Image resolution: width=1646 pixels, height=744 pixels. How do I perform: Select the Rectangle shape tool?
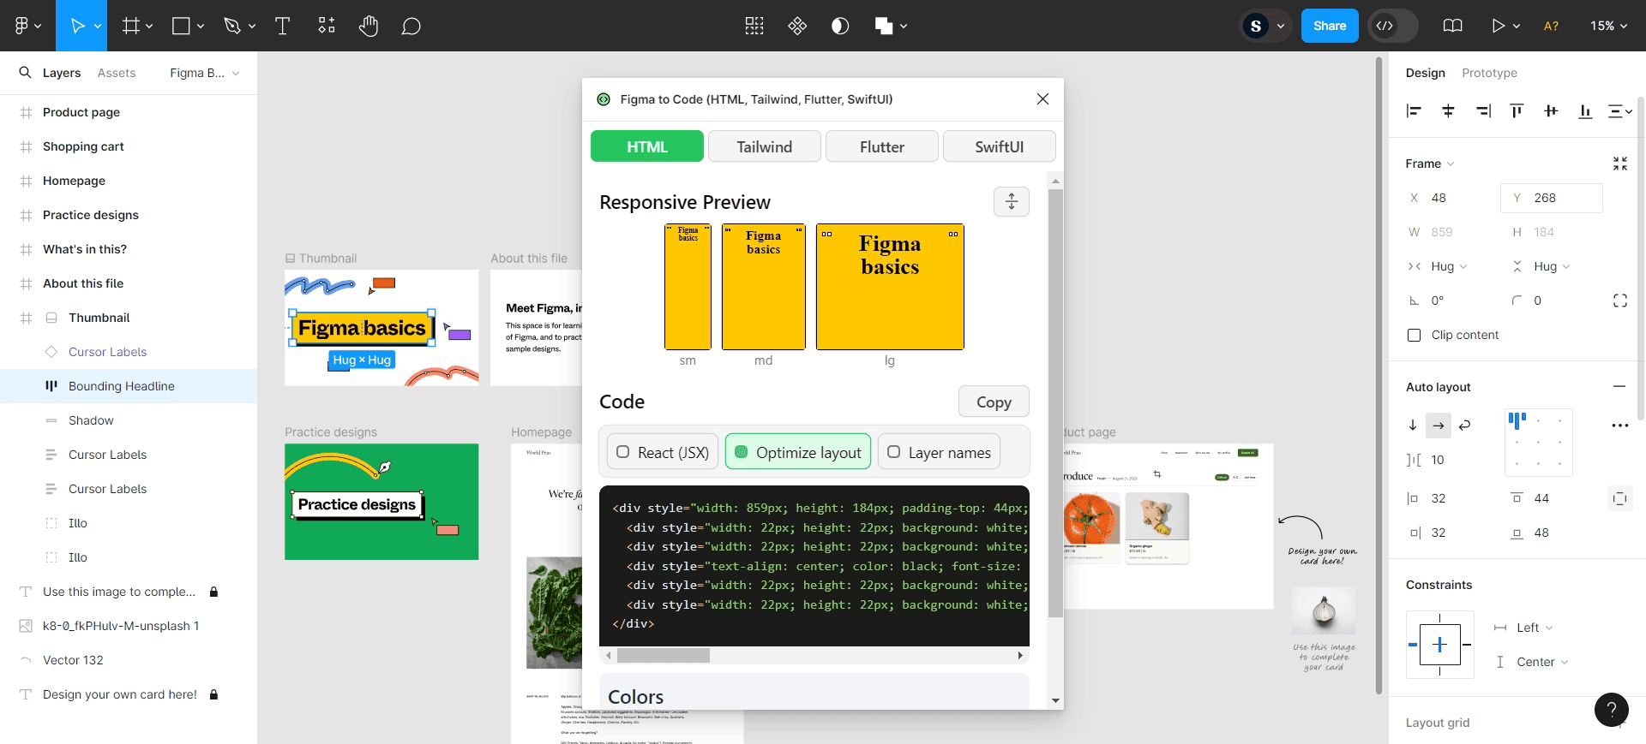181,26
